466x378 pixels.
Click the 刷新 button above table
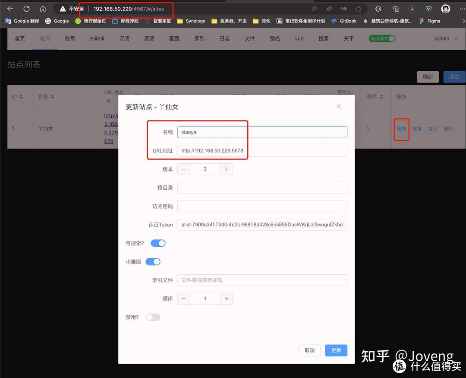[x=428, y=77]
